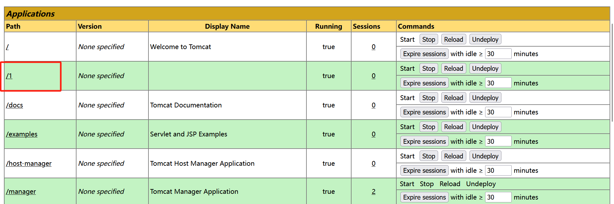Undeploy the Servlet and JSP Examples app
The width and height of the screenshot is (614, 204).
coord(485,127)
